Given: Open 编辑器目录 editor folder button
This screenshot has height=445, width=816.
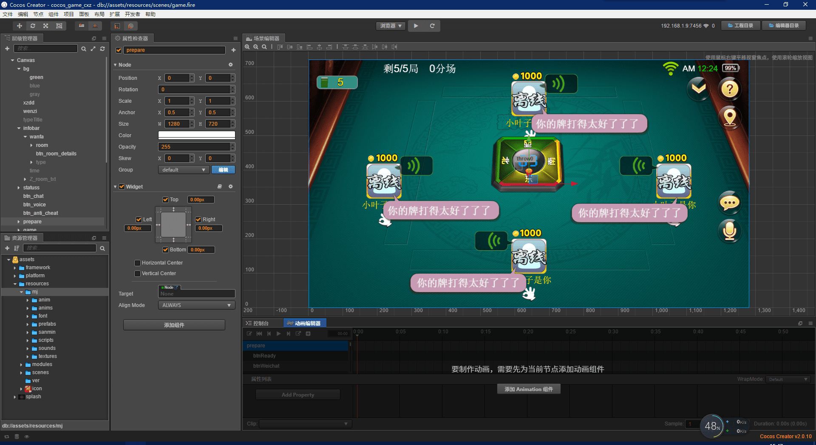Looking at the screenshot, I should [784, 26].
